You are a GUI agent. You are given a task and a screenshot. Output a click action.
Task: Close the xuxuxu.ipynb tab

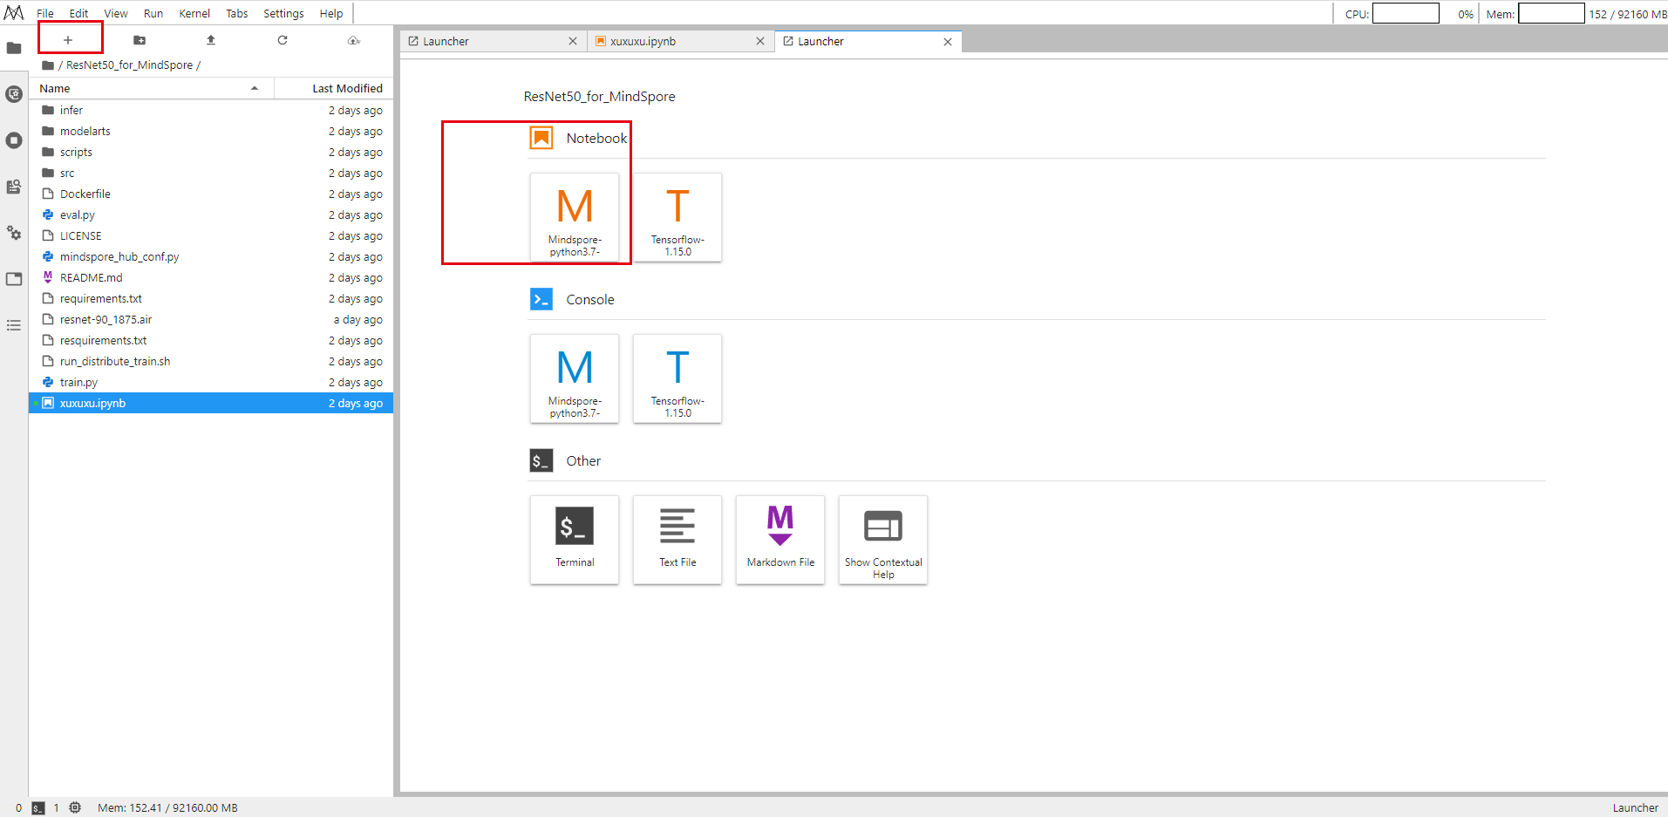click(760, 41)
